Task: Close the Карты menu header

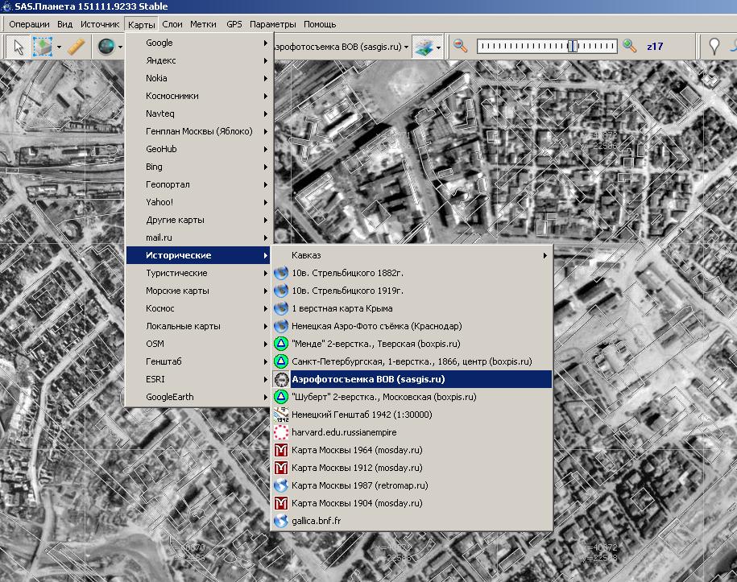Action: tap(141, 24)
